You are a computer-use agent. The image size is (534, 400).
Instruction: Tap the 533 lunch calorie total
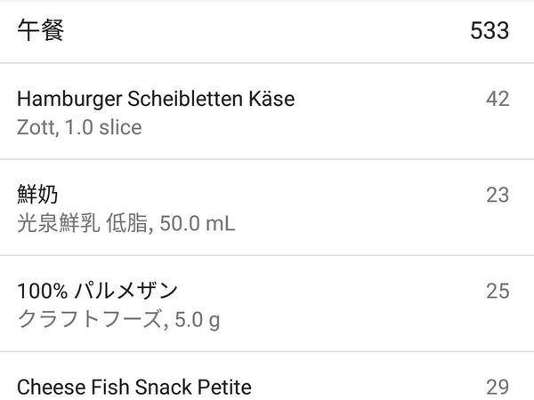(489, 31)
